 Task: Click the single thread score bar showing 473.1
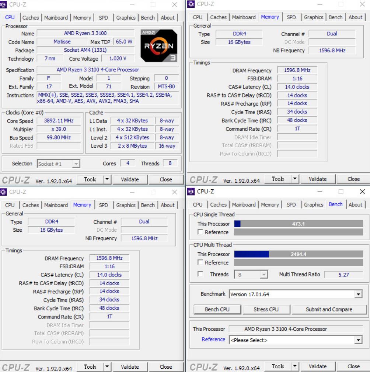[299, 224]
